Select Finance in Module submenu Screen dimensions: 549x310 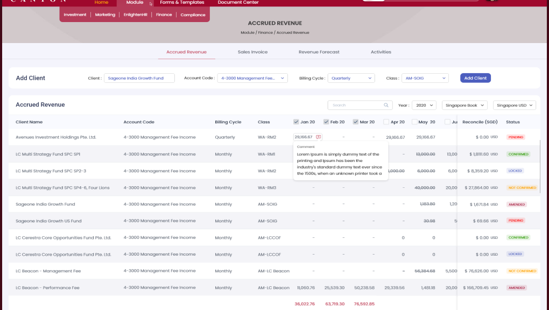tap(164, 15)
